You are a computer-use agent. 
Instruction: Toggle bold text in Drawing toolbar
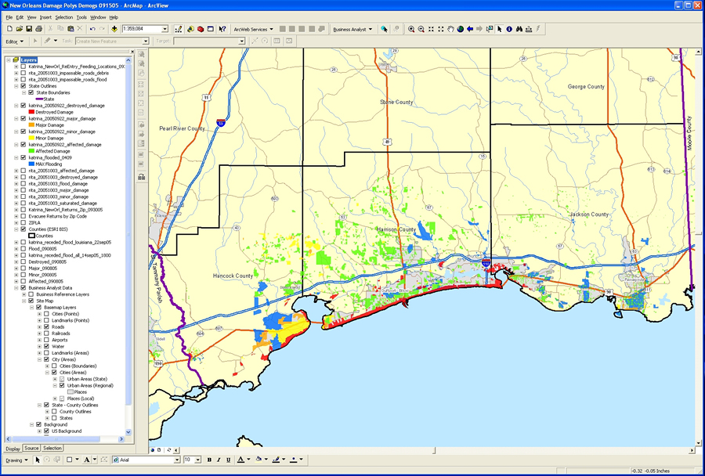[209, 460]
